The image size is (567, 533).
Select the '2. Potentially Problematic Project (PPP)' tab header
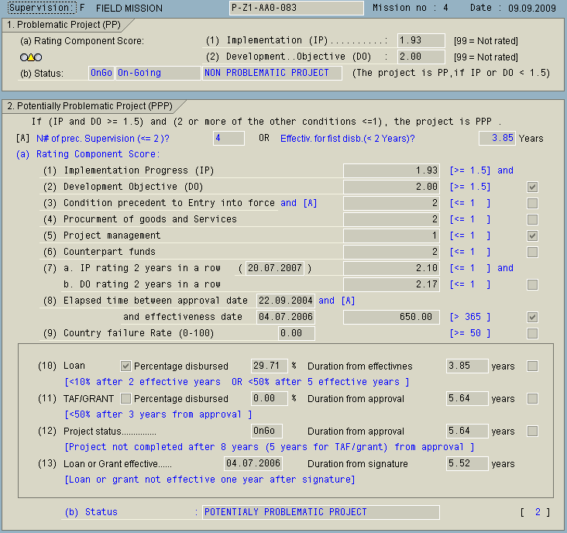[88, 105]
